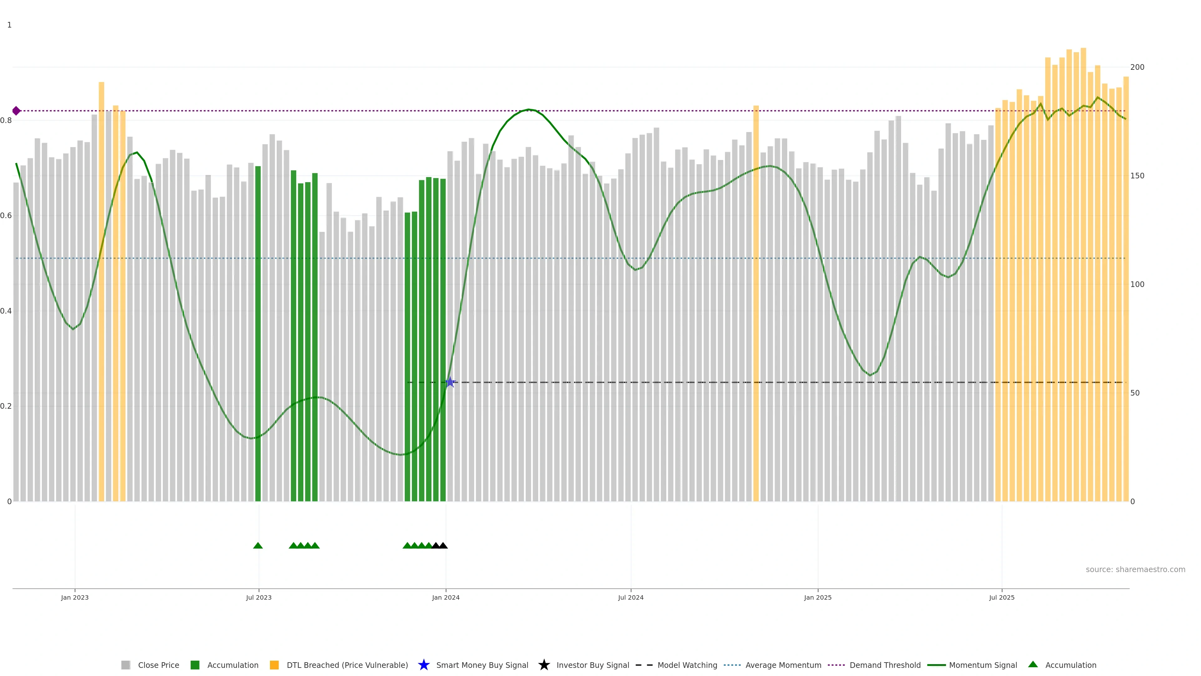Click the green Accumulation color swatch in legend

pyautogui.click(x=195, y=665)
